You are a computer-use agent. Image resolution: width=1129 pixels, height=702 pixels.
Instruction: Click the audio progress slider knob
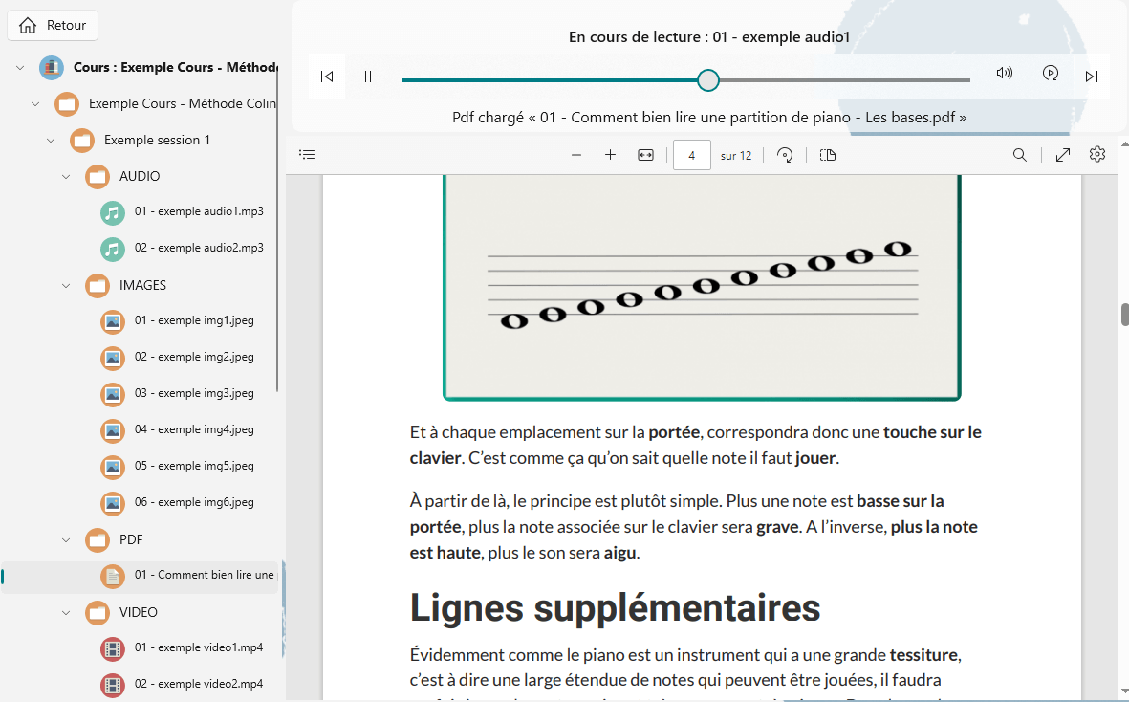(708, 80)
